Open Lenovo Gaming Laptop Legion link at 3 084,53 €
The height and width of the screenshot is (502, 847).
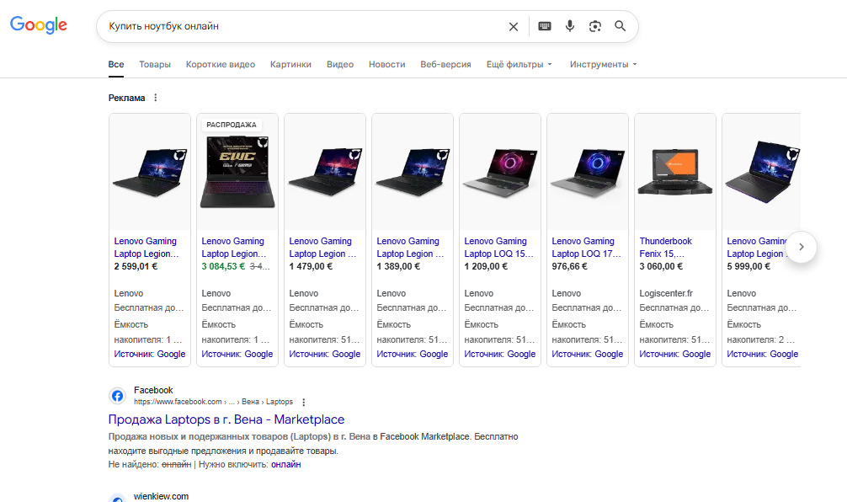pos(233,248)
